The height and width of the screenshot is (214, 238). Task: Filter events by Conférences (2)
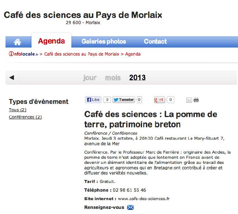coord(25,117)
